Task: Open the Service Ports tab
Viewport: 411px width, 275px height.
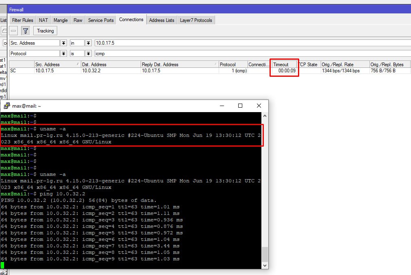Action: click(x=101, y=20)
